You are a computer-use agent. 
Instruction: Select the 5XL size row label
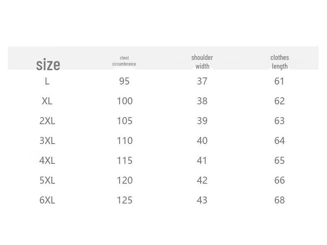pyautogui.click(x=47, y=180)
